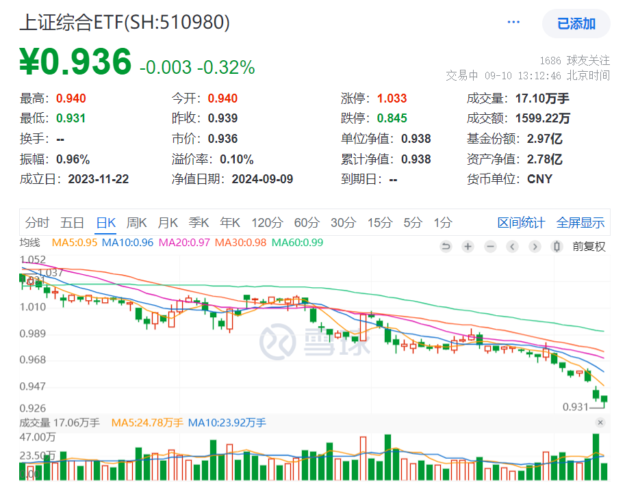Zoom out of the chart
The height and width of the screenshot is (482, 625).
point(490,246)
